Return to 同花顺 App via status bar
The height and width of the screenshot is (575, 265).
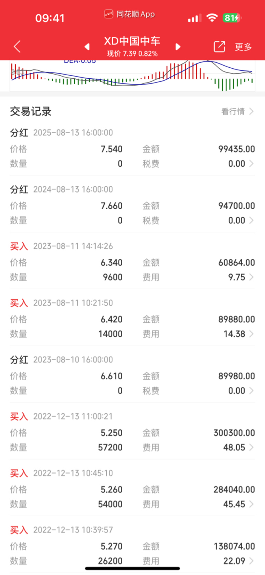(x=129, y=14)
